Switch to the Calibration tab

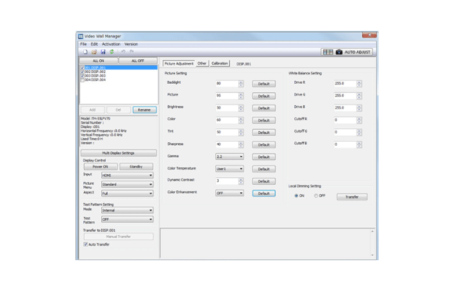220,63
